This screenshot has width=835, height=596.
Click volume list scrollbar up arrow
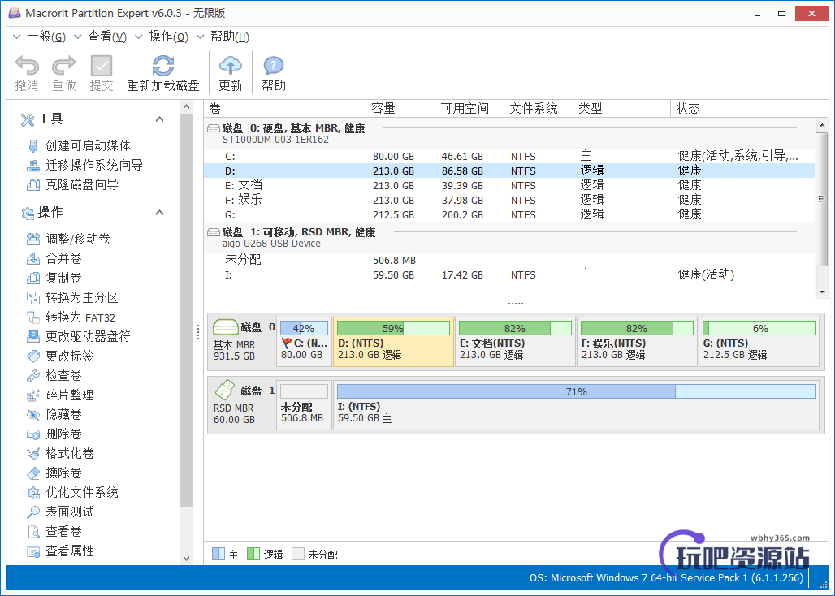pyautogui.click(x=822, y=126)
